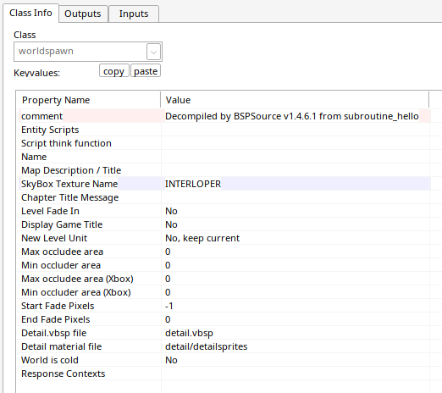This screenshot has width=442, height=393.
Task: Click the paste keyvalues button
Action: 146,71
